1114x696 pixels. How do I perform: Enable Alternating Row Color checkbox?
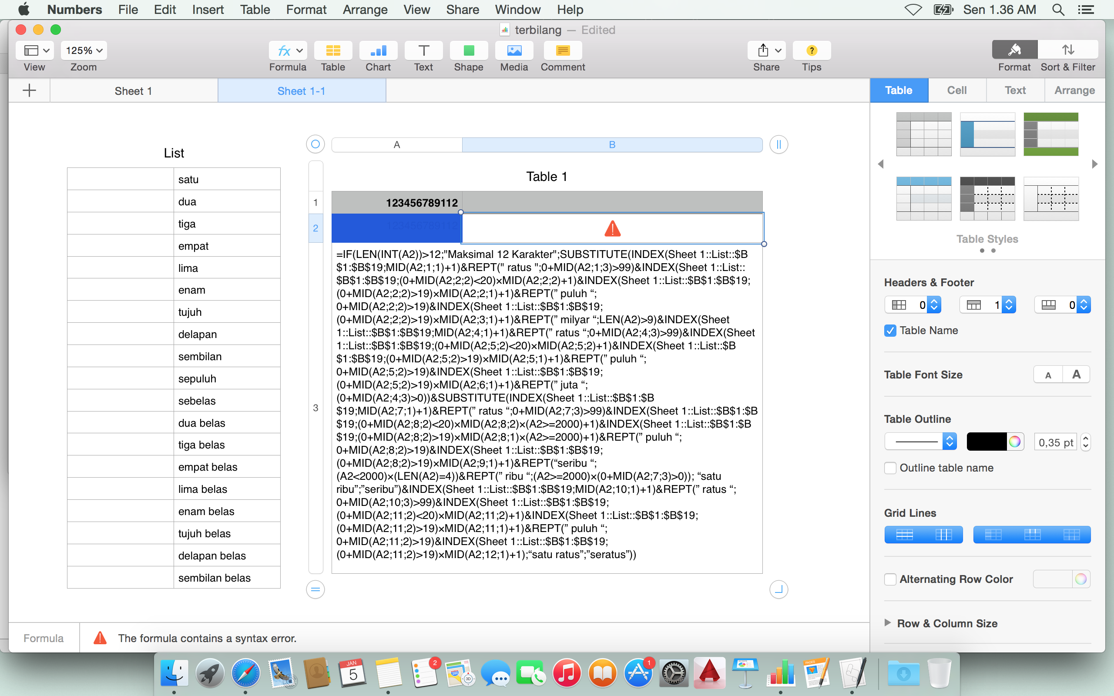click(x=890, y=579)
